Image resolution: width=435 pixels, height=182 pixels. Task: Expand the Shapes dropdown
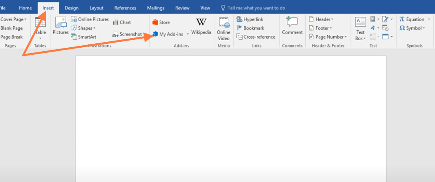click(94, 28)
